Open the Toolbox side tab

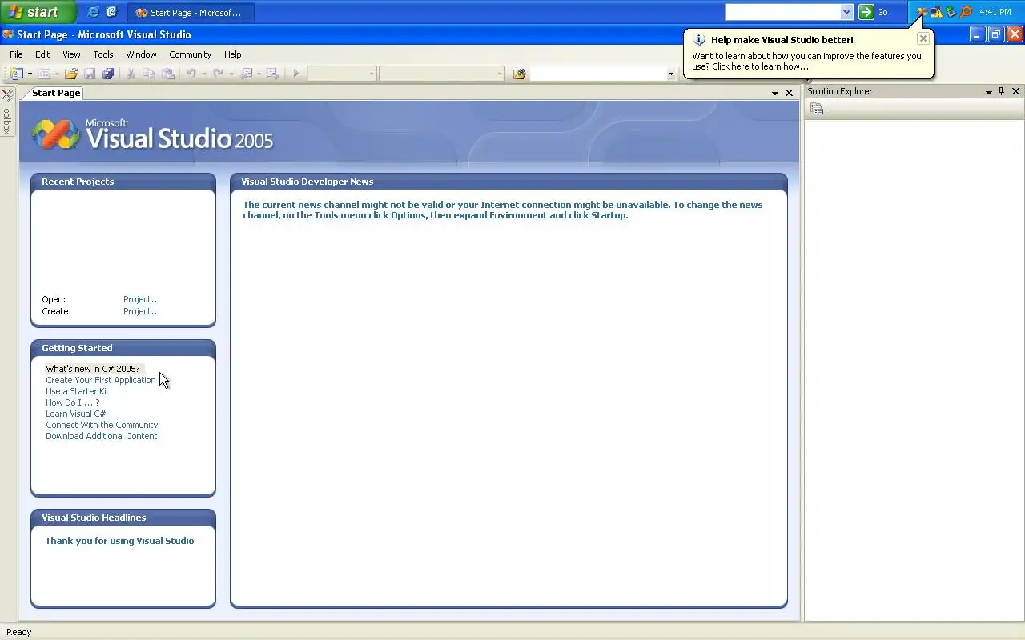(7, 113)
